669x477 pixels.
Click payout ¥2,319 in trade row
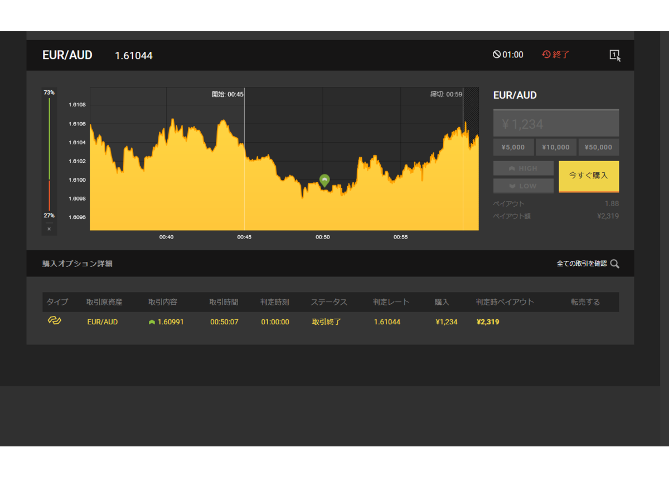point(488,322)
